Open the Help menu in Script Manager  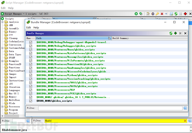coord(11,8)
